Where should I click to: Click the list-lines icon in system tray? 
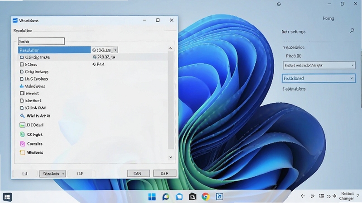321,196
